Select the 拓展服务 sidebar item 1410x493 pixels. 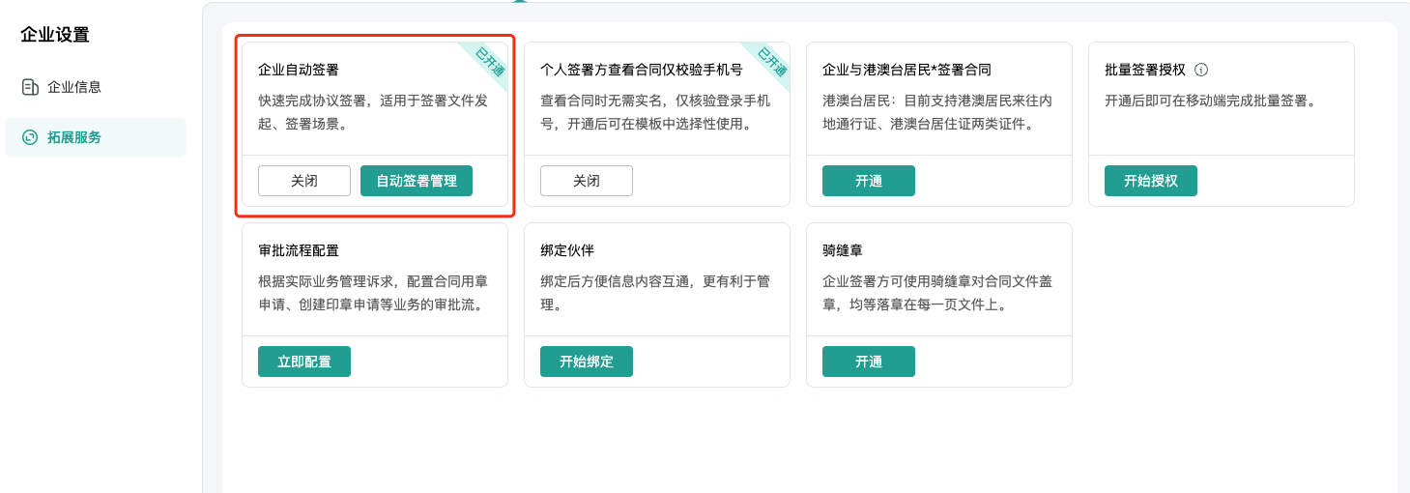pos(96,137)
